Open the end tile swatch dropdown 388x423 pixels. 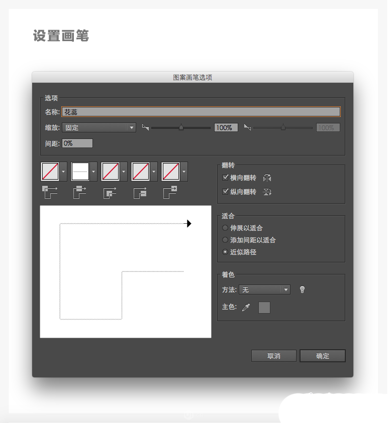coord(184,172)
